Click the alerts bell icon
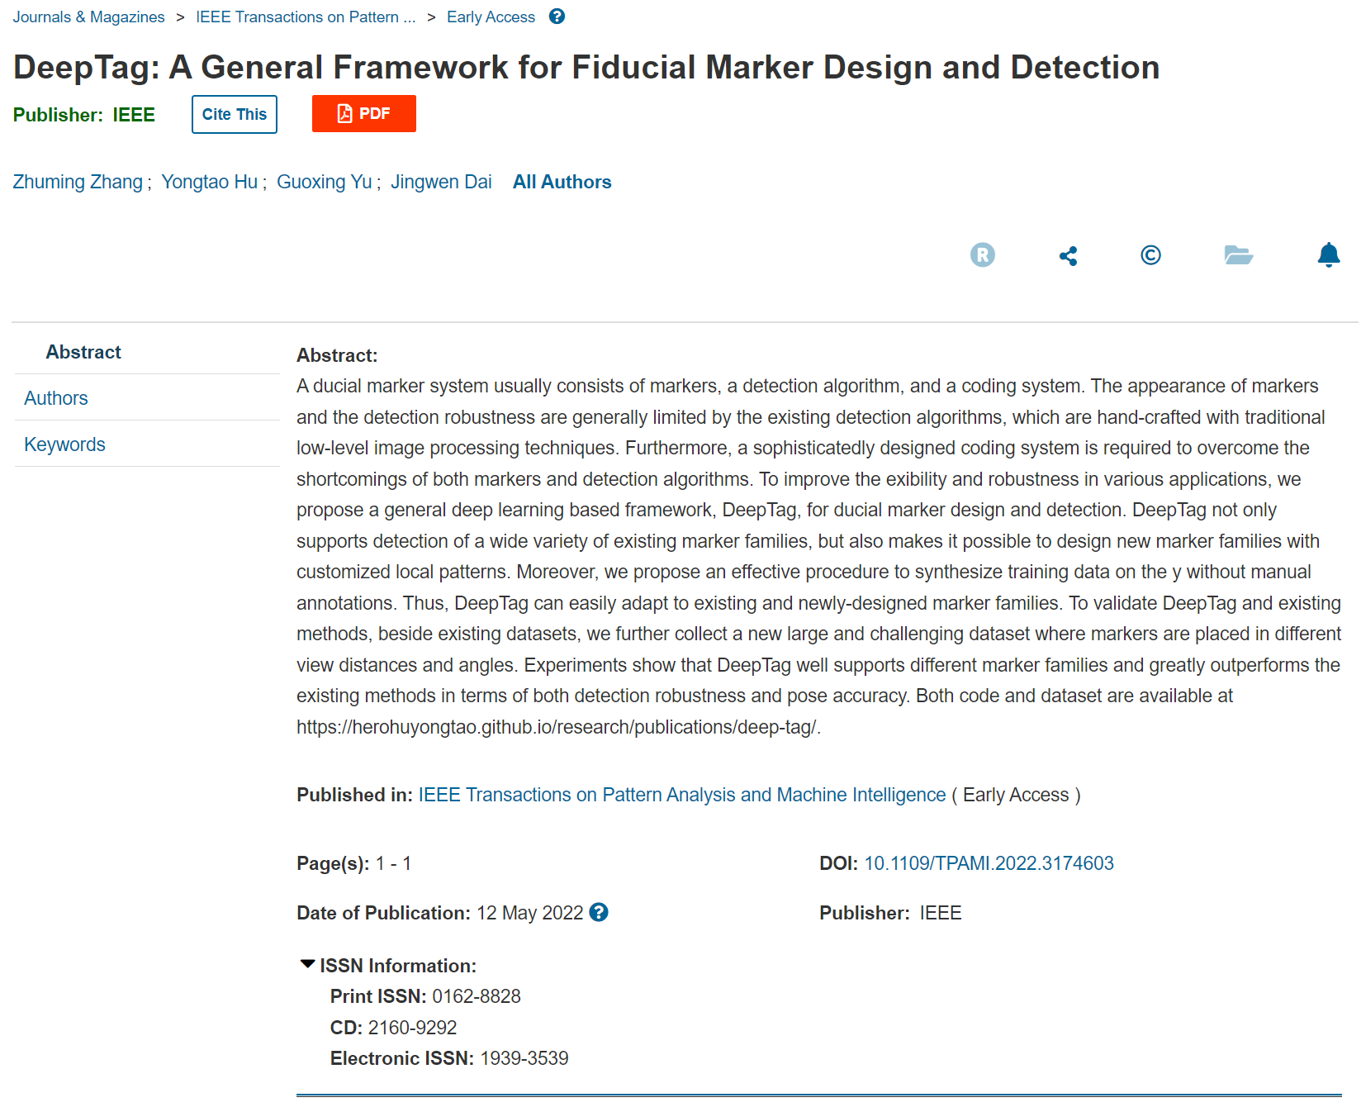The height and width of the screenshot is (1107, 1361). pos(1328,255)
